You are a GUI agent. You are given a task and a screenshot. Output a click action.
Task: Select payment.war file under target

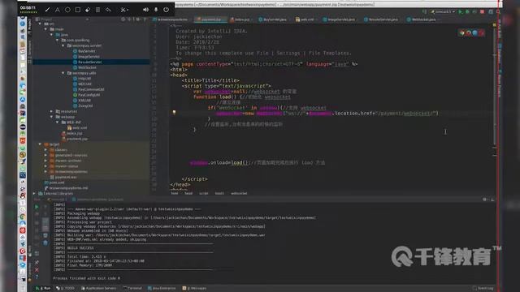point(63,177)
